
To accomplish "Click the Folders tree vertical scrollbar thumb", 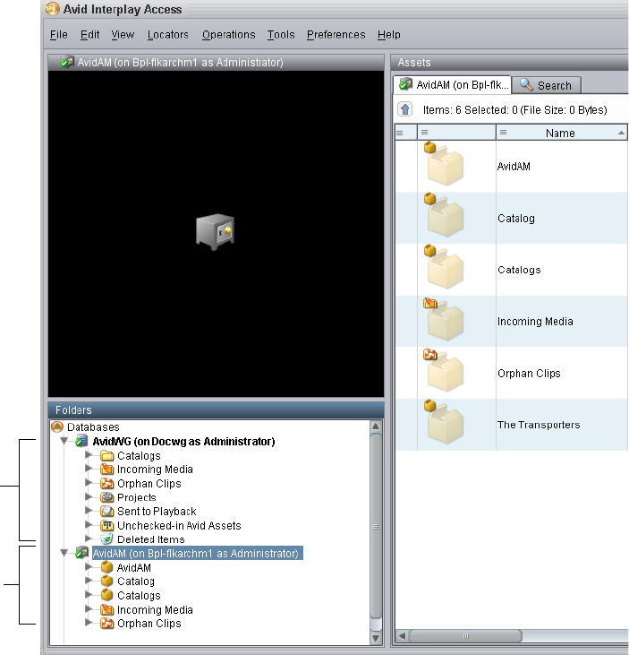I will (376, 526).
